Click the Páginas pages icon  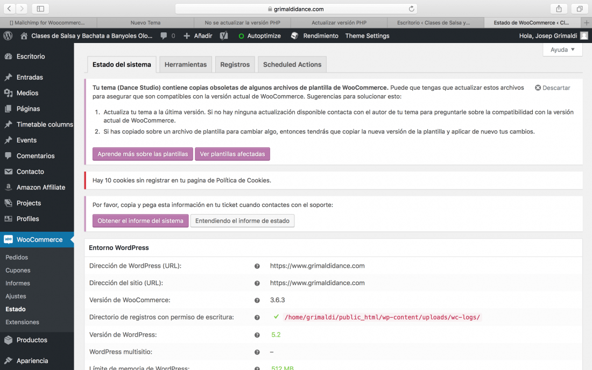tap(8, 109)
